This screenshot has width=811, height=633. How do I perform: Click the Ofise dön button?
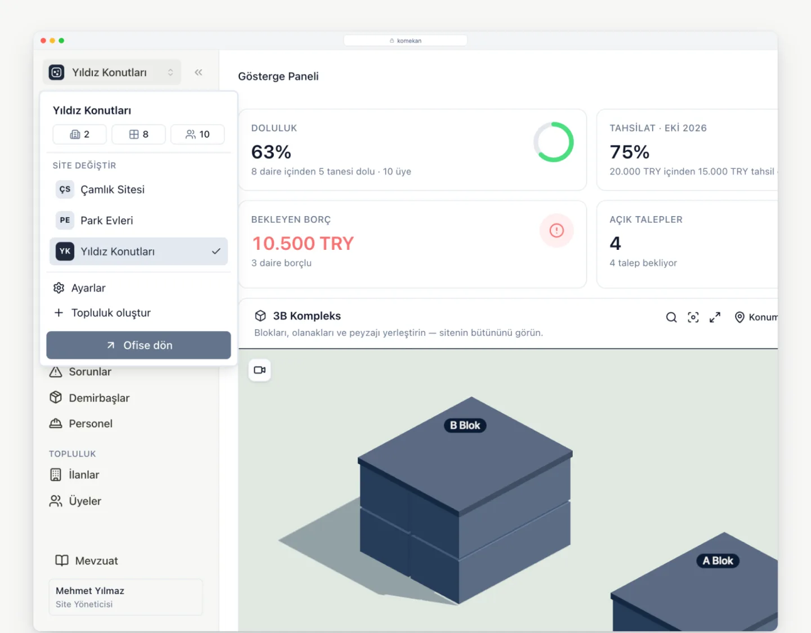coord(139,345)
